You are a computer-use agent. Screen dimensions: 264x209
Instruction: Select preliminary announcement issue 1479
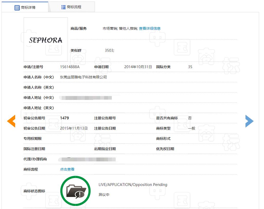point(65,118)
